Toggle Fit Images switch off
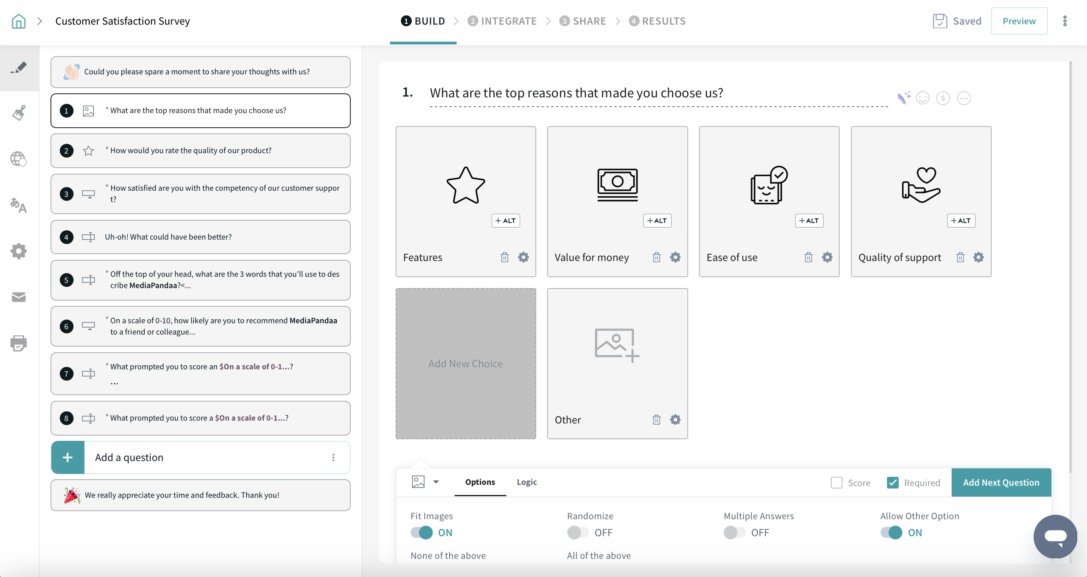The image size is (1087, 577). pos(421,532)
